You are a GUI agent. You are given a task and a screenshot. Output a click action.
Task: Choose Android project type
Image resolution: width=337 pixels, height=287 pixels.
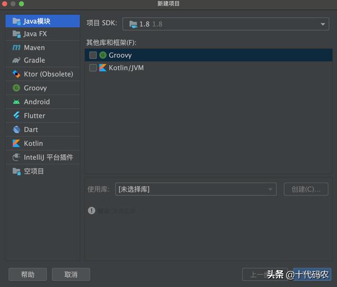click(43, 102)
